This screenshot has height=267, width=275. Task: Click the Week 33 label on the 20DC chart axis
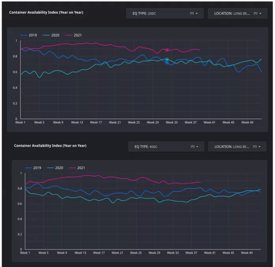click(171, 122)
